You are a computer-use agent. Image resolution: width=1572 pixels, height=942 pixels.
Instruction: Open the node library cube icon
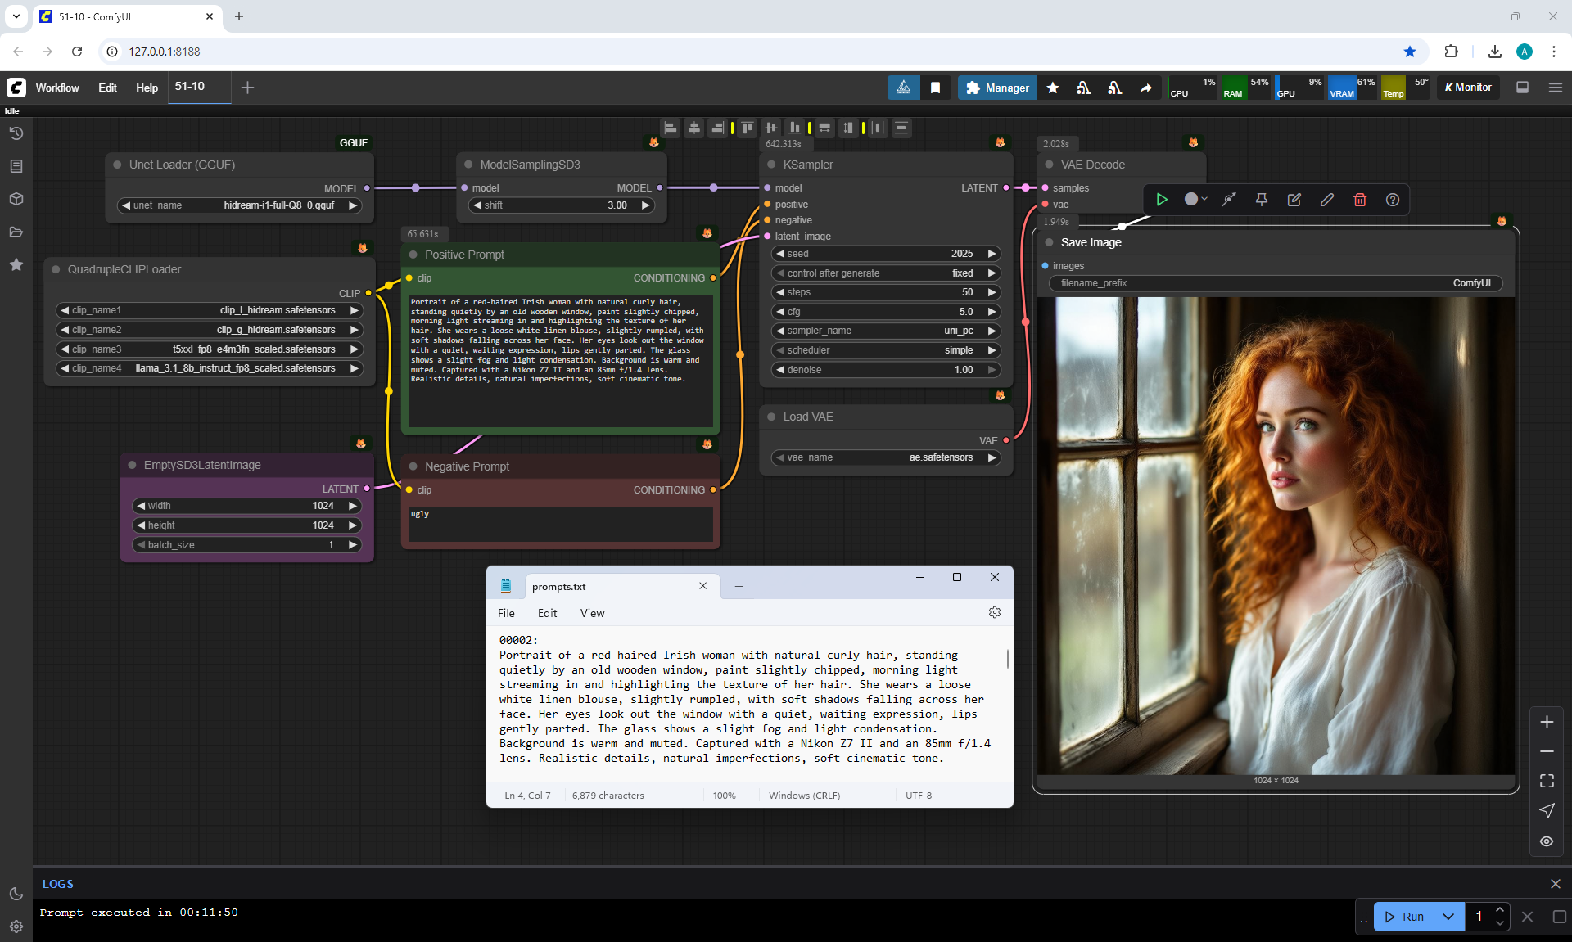16,199
